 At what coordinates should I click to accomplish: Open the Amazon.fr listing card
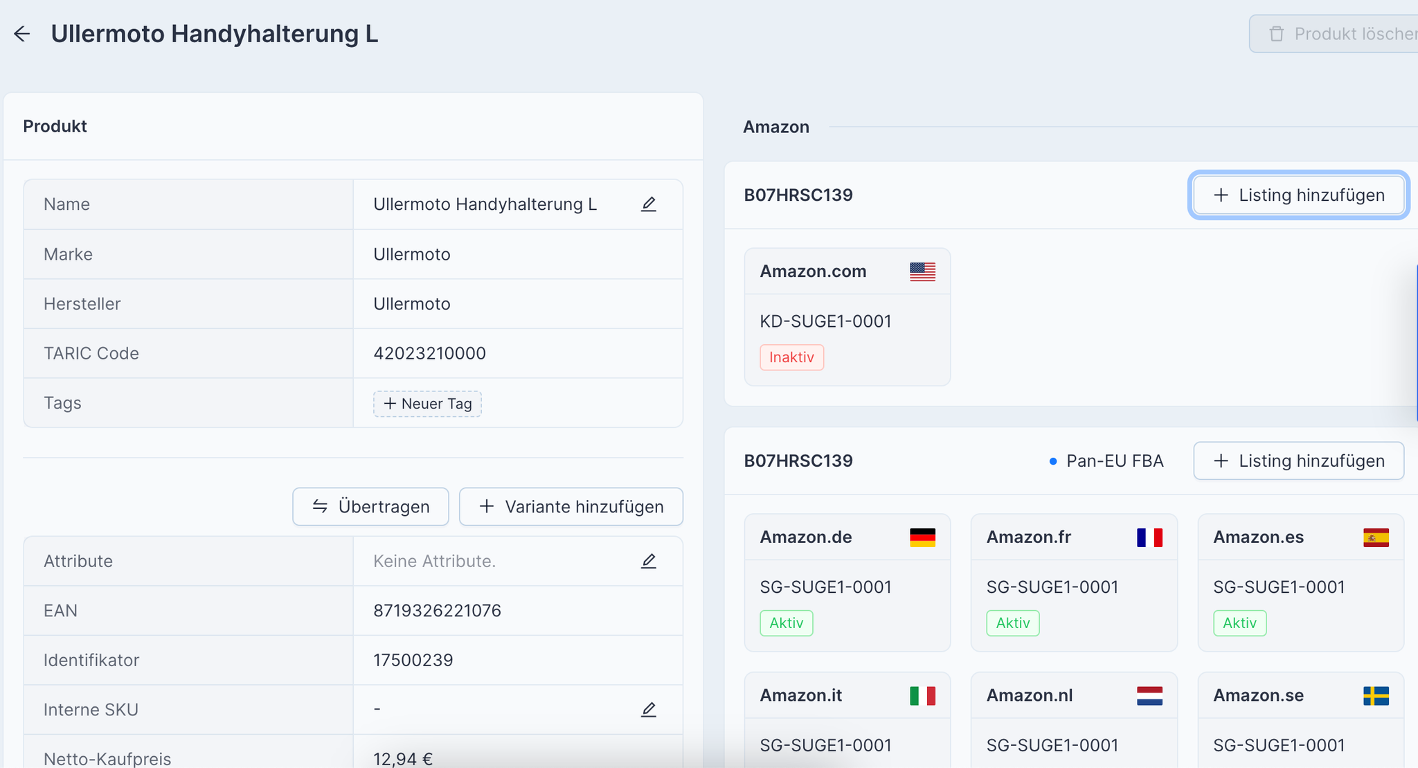pos(1074,582)
